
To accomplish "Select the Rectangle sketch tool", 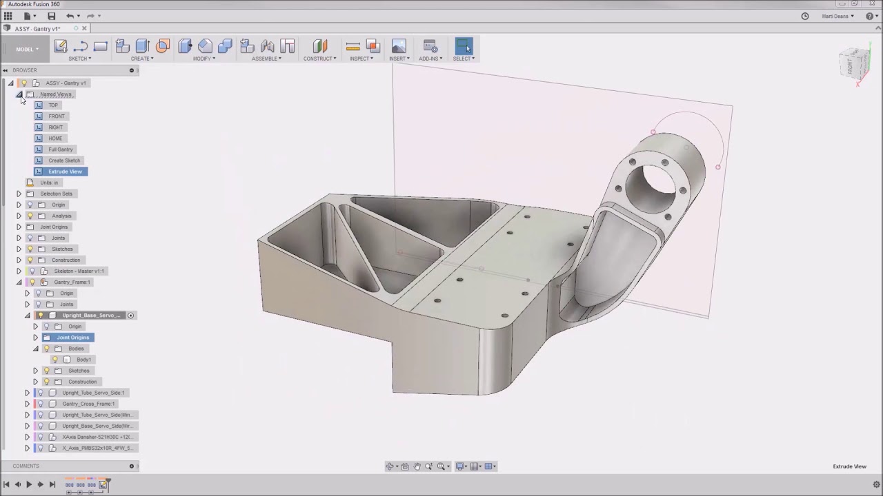I will click(101, 46).
